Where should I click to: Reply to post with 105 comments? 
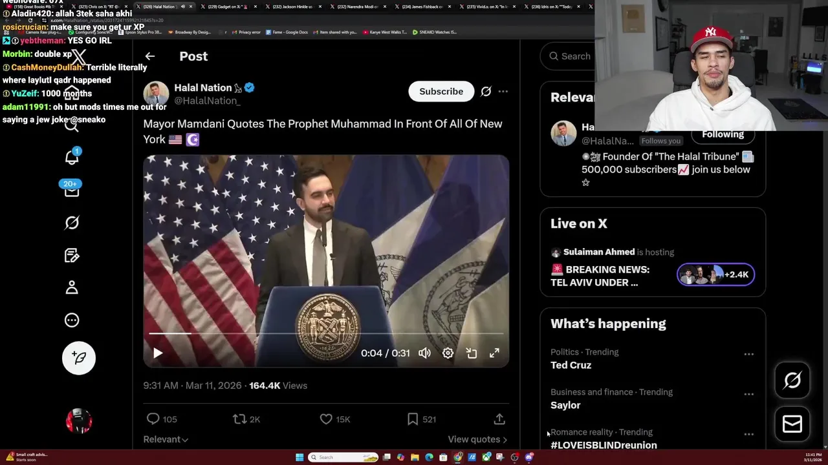coord(162,419)
